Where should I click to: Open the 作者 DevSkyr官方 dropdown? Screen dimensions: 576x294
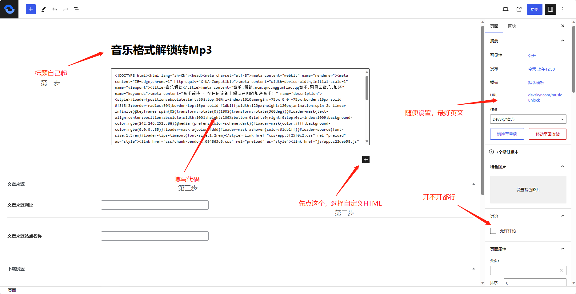tap(528, 119)
